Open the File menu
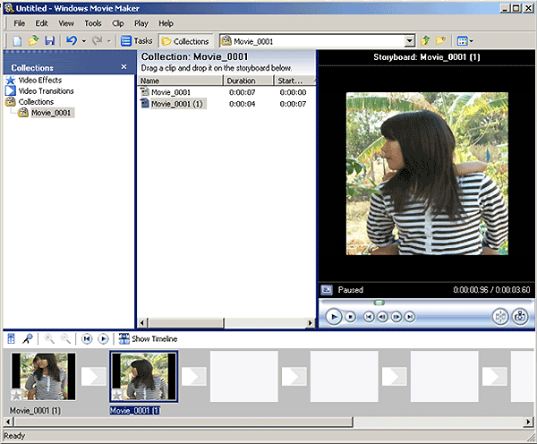This screenshot has height=444, width=537. click(19, 23)
